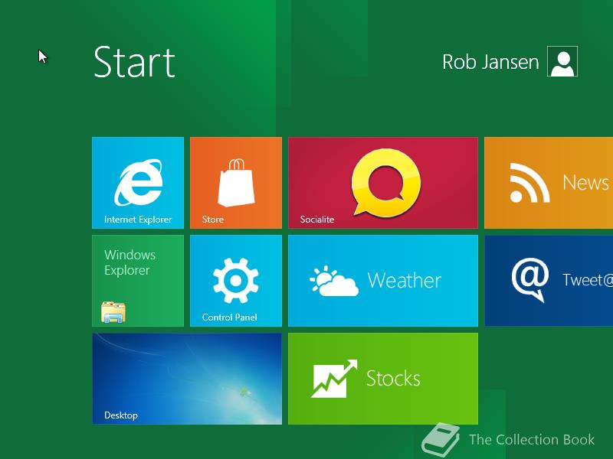Open the Windows Explorer folder tile
The width and height of the screenshot is (613, 459).
[x=138, y=281]
